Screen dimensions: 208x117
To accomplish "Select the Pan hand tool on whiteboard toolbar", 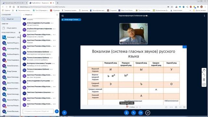I will [204, 70].
